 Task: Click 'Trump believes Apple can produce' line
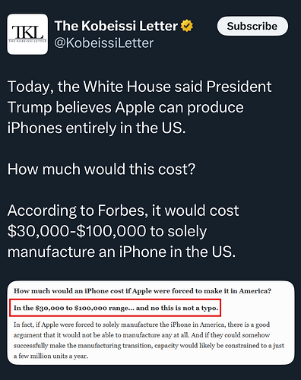pyautogui.click(x=125, y=107)
